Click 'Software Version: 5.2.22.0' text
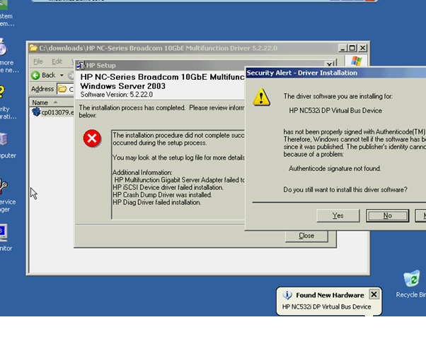The image size is (426, 339). [x=117, y=95]
